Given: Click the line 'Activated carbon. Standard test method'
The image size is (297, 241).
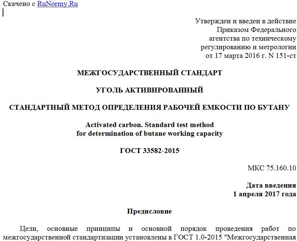Looking at the screenshot, I should pyautogui.click(x=150, y=125).
